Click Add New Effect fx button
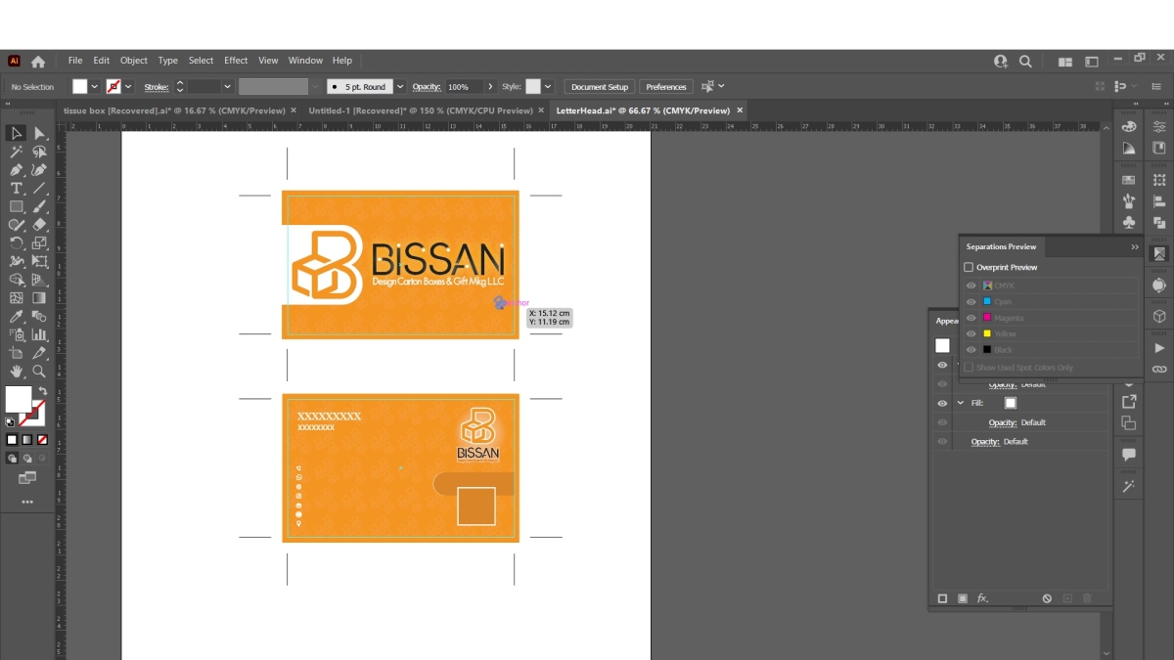This screenshot has height=660, width=1174. [982, 598]
